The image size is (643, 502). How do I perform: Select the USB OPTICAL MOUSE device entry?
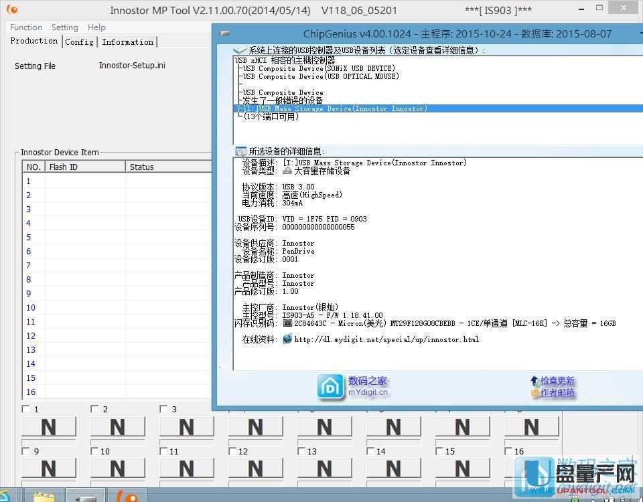click(x=320, y=76)
